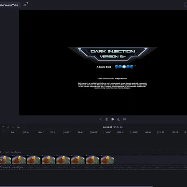Select the scissors split tool

pos(8,127)
